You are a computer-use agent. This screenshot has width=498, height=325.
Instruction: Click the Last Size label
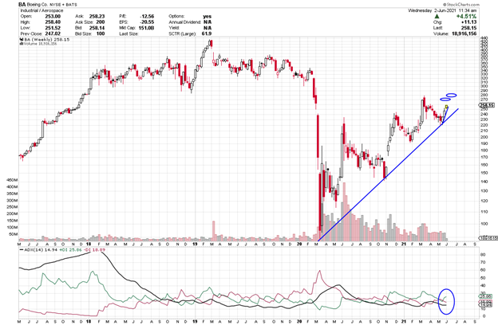(128, 33)
